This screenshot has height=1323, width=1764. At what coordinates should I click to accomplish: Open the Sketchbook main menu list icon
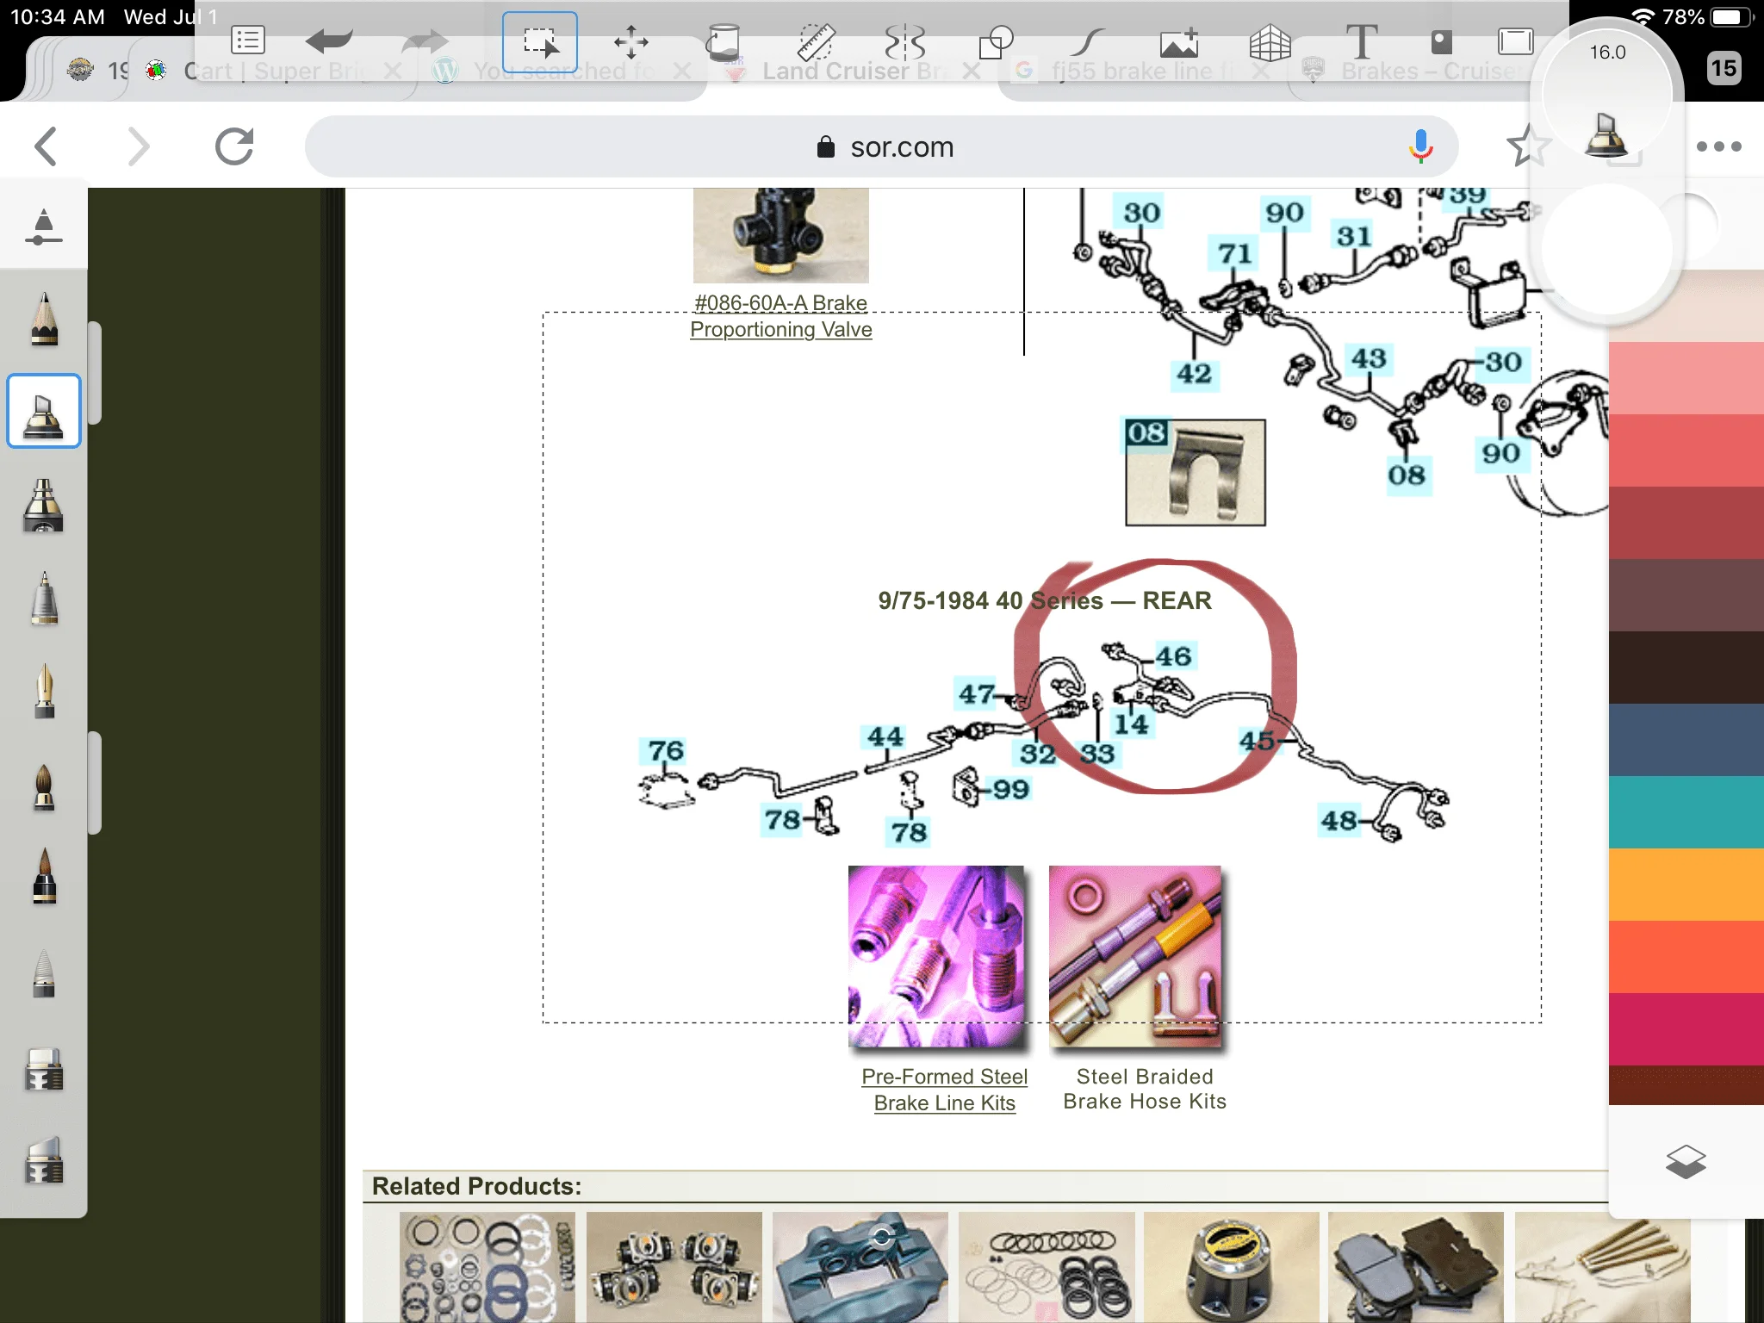(x=248, y=40)
